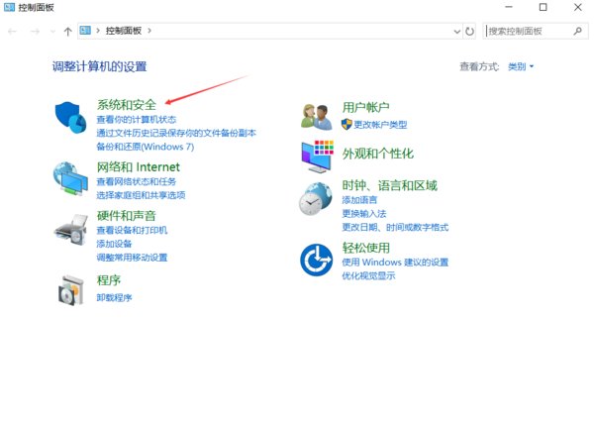Viewport: 594px width, 423px height.
Task: Open recent locations dropdown arrow
Action: (52, 31)
